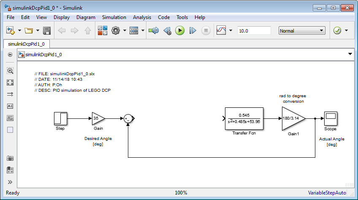
Task: Open the Help menu
Action: coord(200,17)
